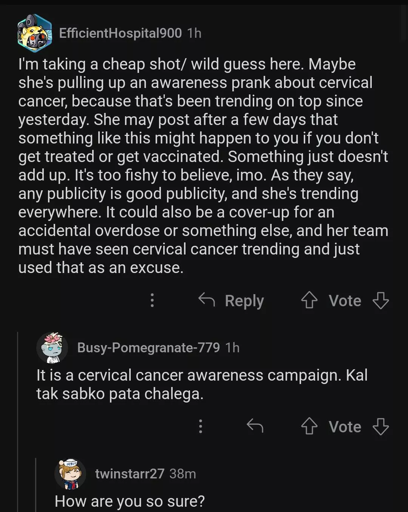Collapse thread via line beside Busy-Pomegranate-779's reply
The height and width of the screenshot is (512, 408).
pyautogui.click(x=18, y=415)
